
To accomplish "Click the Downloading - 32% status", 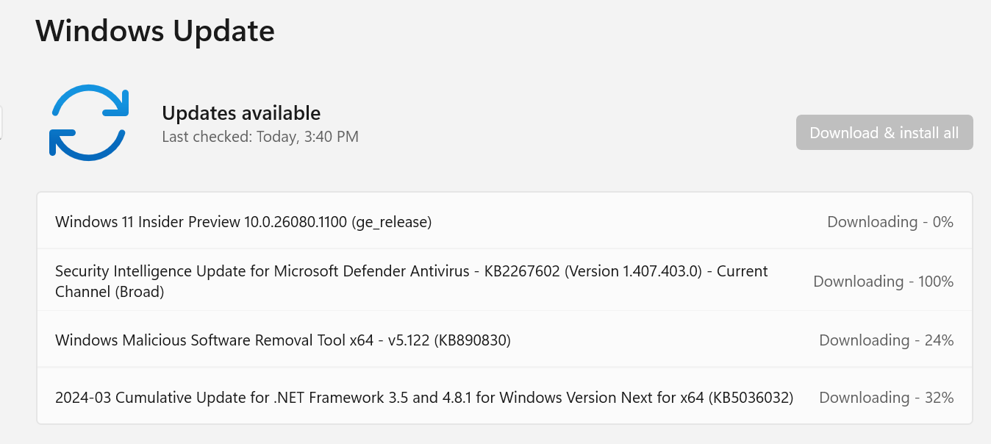I will point(886,398).
